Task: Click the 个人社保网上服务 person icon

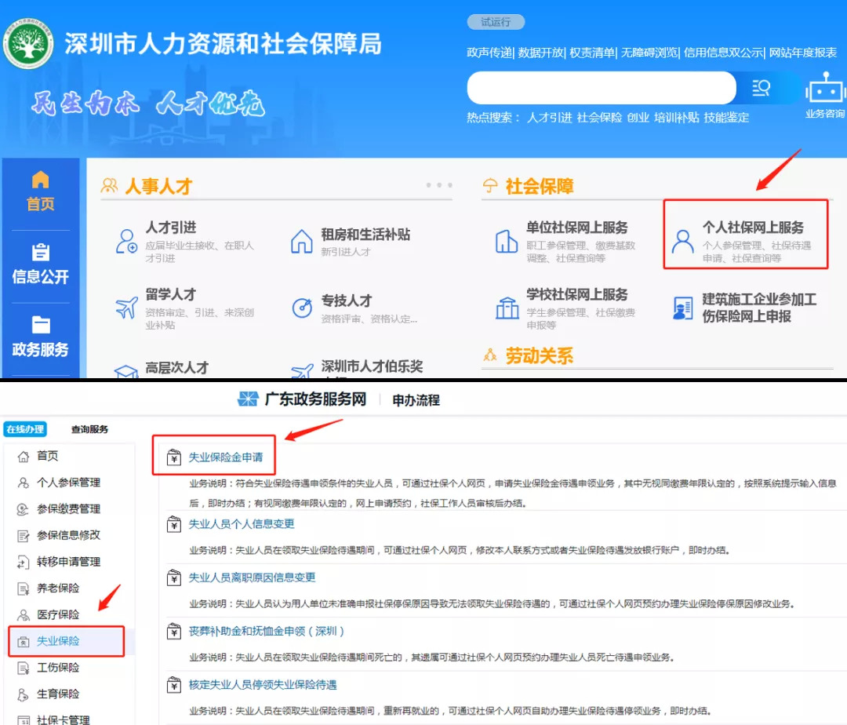Action: pos(683,241)
